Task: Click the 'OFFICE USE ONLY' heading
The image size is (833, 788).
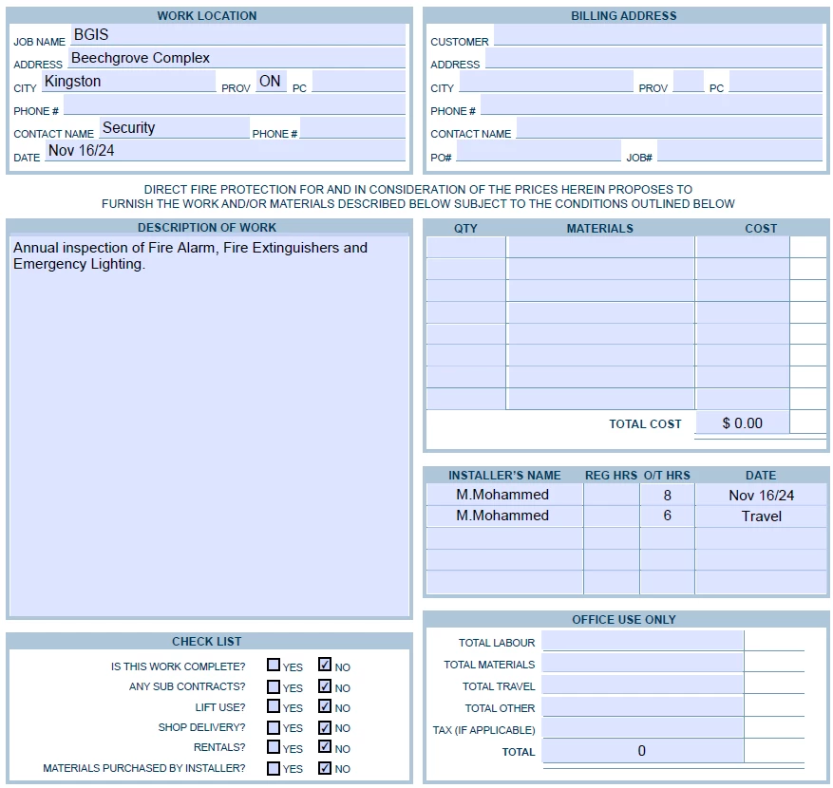Action: pos(624,620)
